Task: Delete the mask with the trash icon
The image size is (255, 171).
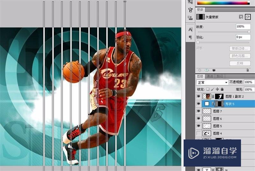Action: (x=247, y=70)
